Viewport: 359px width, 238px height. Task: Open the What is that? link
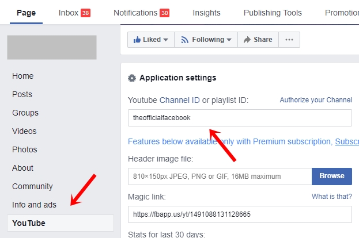tap(331, 197)
